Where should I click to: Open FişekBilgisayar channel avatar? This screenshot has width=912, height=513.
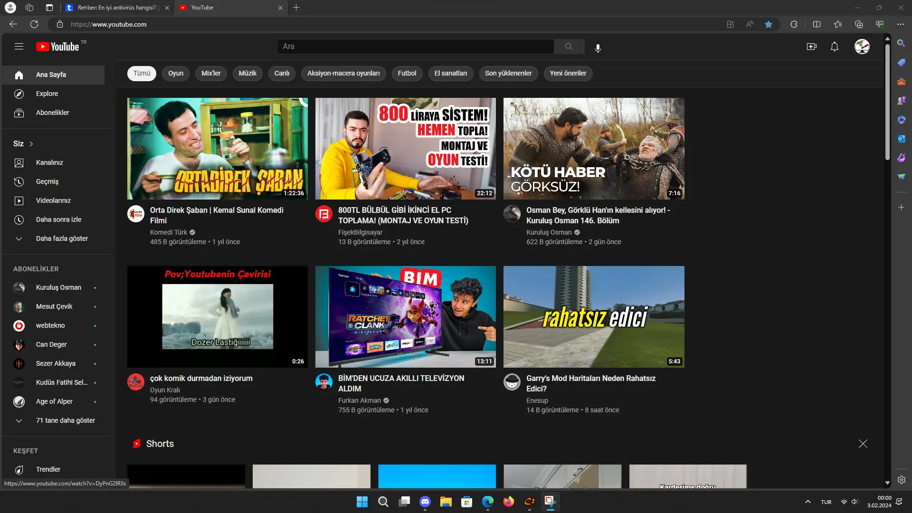(x=324, y=214)
